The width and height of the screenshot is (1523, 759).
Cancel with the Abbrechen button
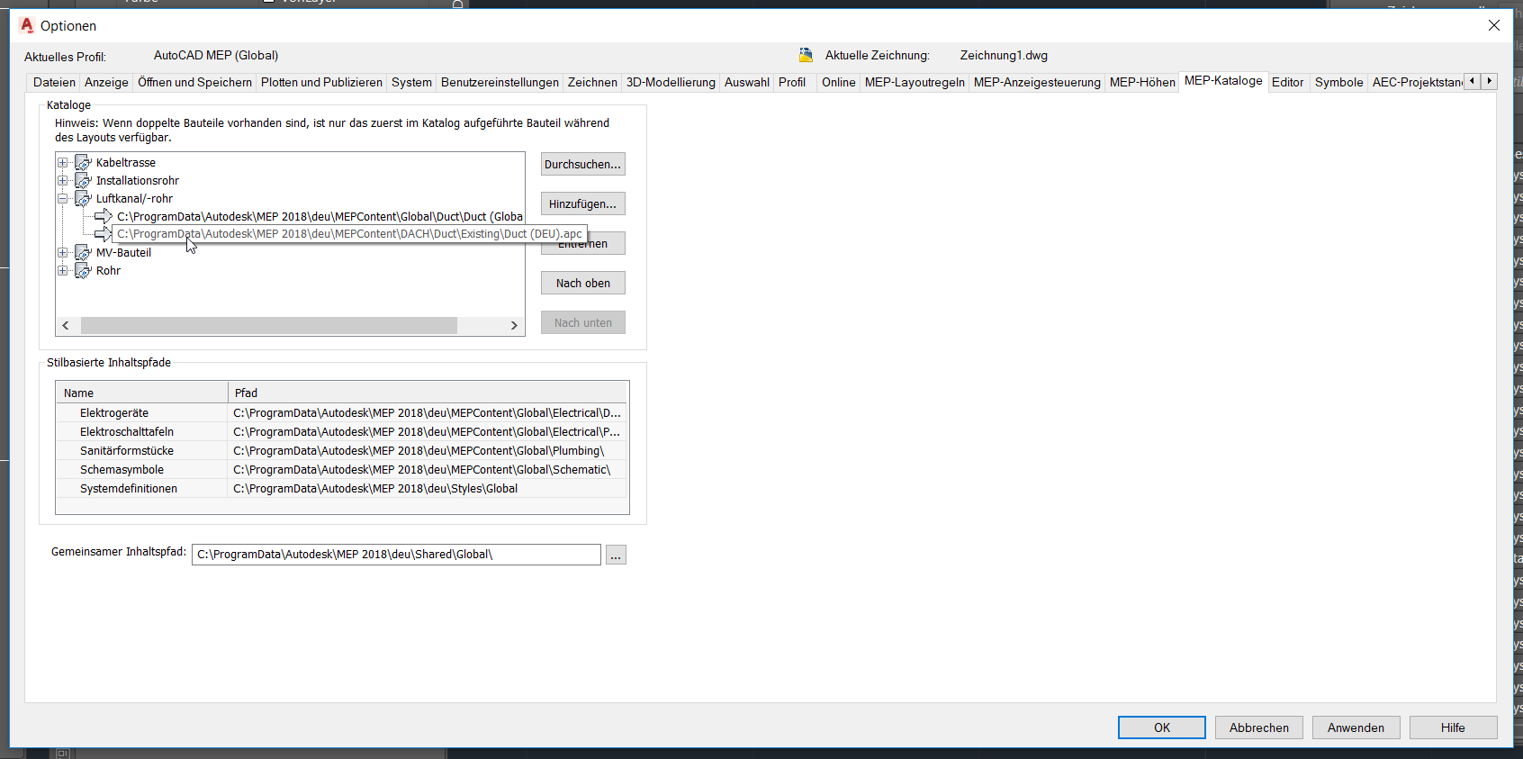1259,727
